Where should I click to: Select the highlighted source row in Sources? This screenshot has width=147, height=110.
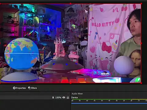click(x=35, y=97)
